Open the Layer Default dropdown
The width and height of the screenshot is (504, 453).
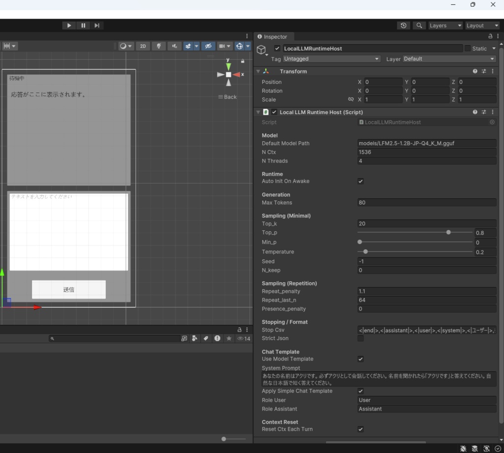(x=449, y=59)
